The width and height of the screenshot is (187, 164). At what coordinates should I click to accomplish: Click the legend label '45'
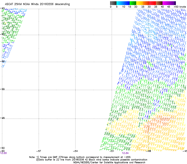coord(169,7)
